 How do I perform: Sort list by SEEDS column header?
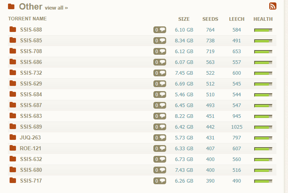click(x=210, y=19)
